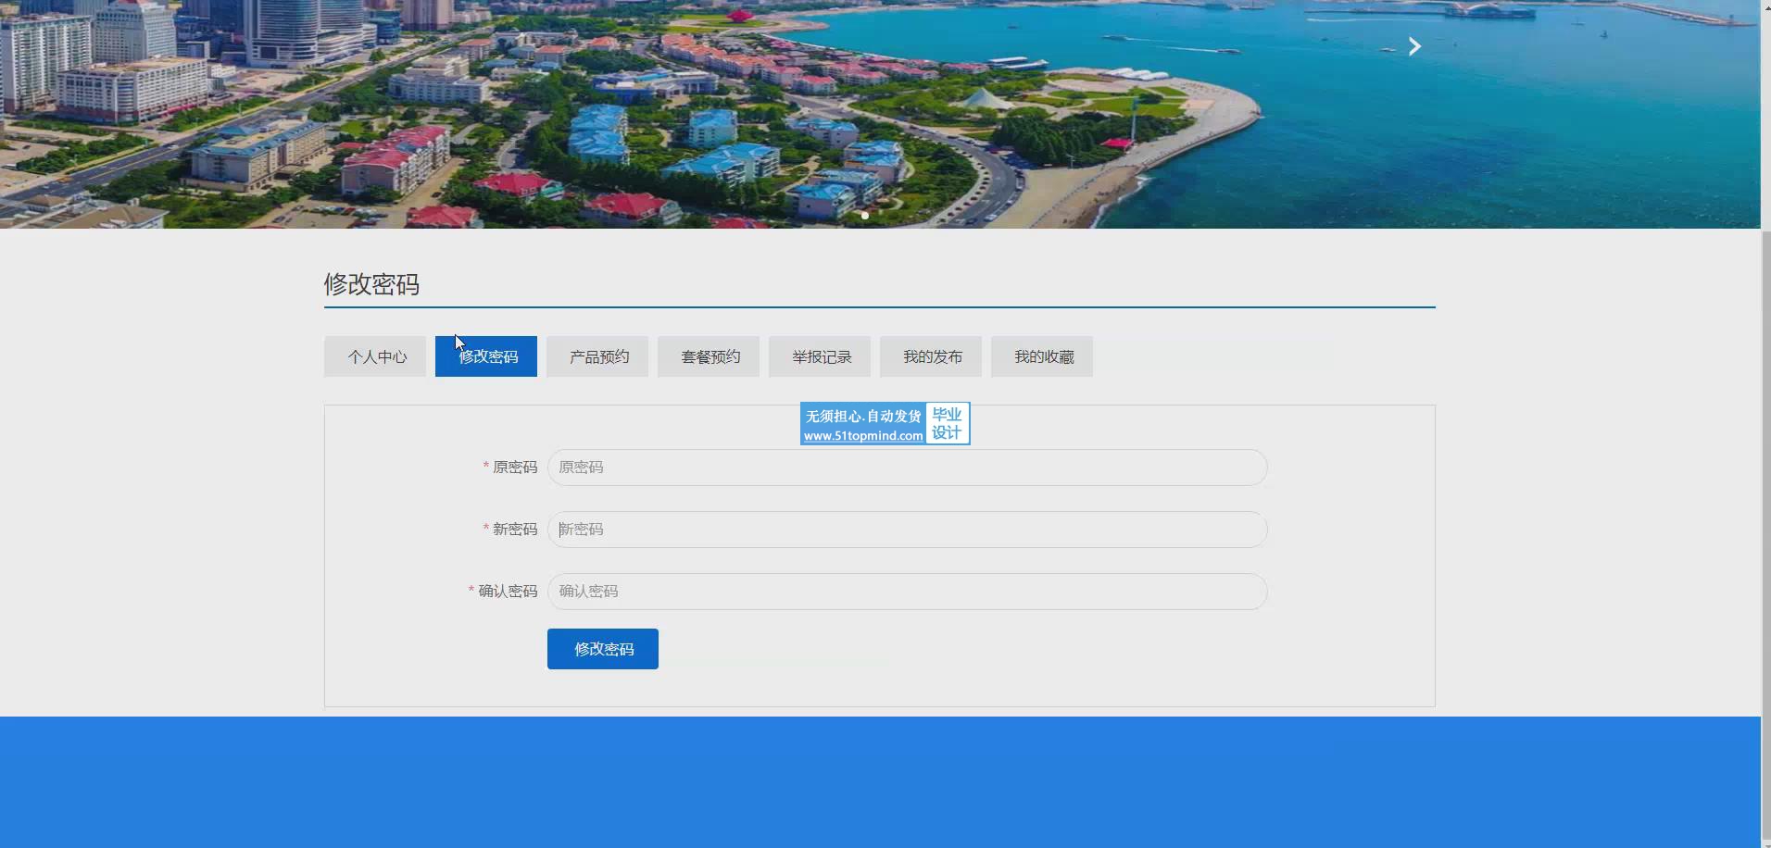Open the 举报记录 tab
The height and width of the screenshot is (848, 1771).
[820, 356]
